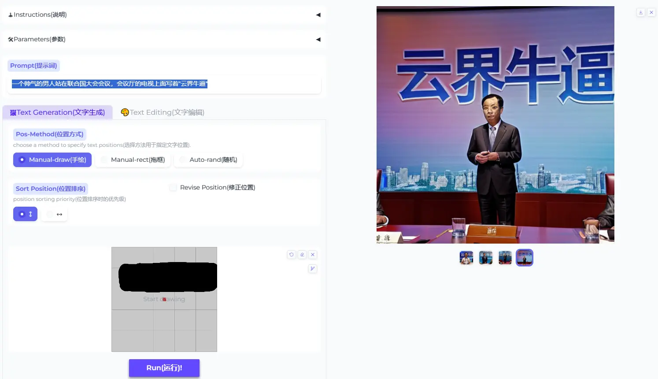Select the second result thumbnail

(x=486, y=258)
